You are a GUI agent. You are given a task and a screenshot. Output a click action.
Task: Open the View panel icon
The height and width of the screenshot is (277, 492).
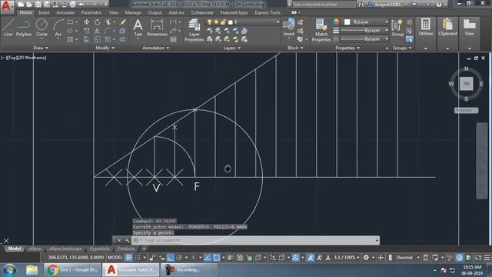[x=470, y=27]
